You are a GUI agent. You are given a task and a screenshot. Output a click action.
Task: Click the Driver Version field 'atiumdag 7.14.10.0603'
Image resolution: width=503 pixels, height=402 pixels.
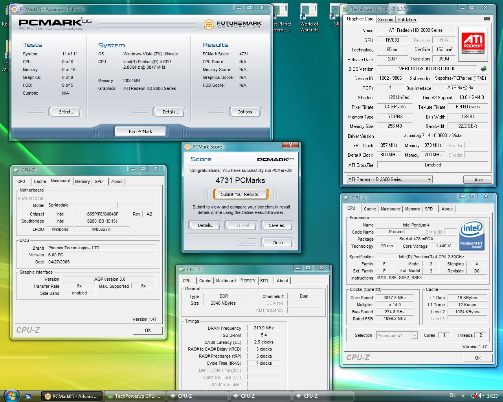pos(433,135)
